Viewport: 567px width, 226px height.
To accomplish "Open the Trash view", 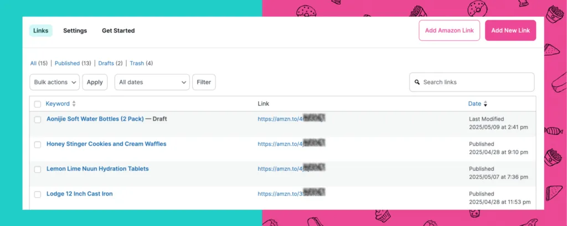I will (x=137, y=63).
